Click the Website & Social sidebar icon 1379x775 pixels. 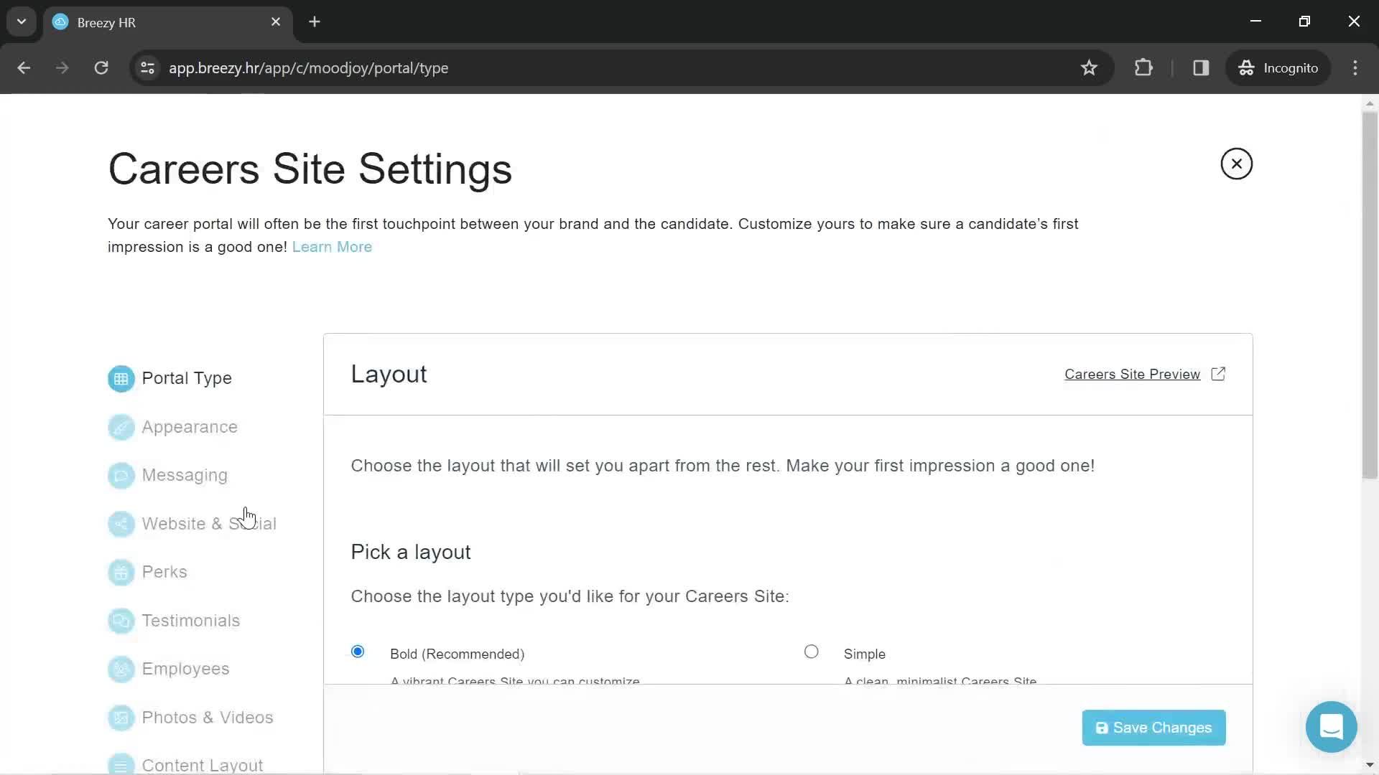120,523
